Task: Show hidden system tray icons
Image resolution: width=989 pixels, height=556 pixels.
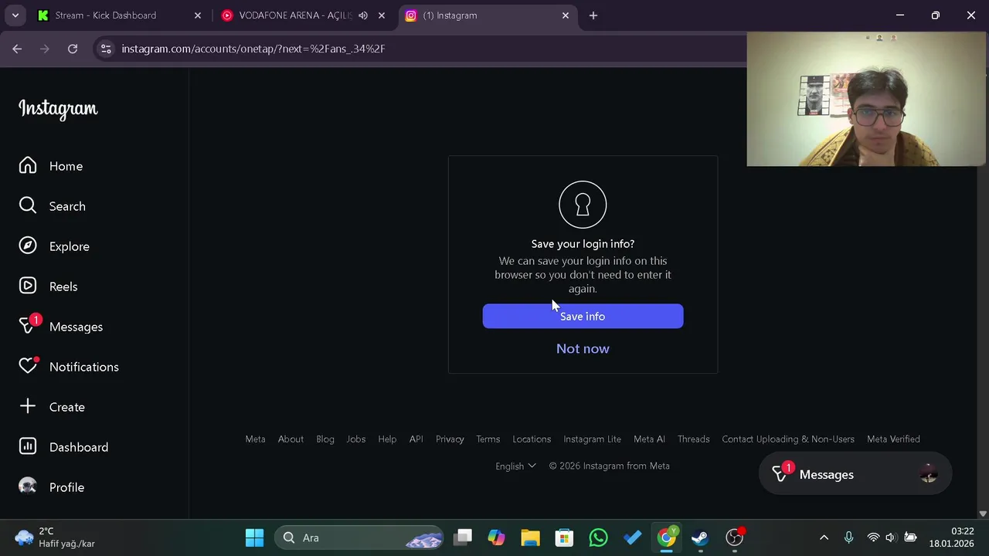Action: (824, 537)
